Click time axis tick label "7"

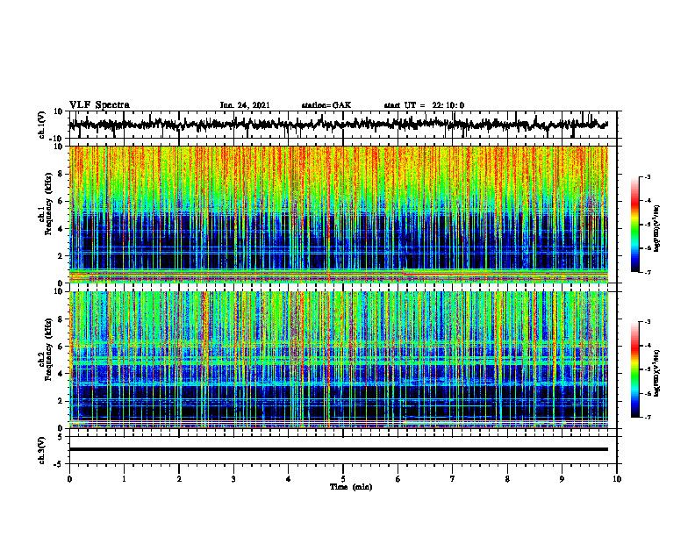453,479
